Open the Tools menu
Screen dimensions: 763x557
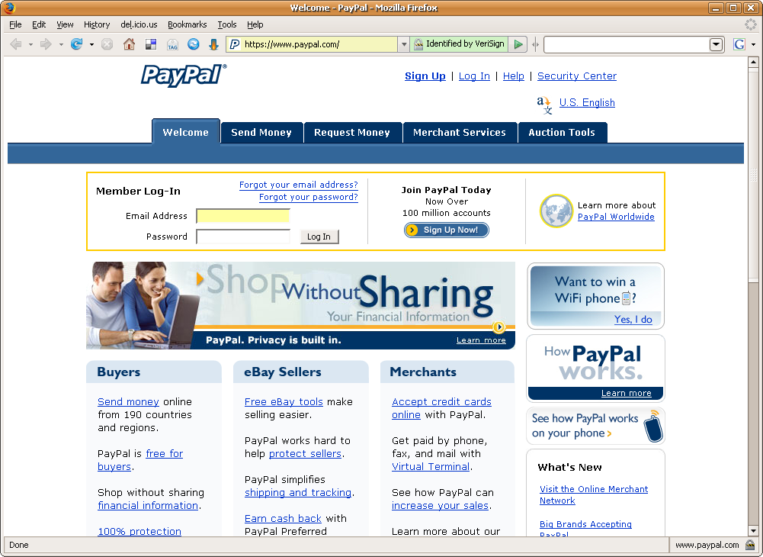point(226,24)
